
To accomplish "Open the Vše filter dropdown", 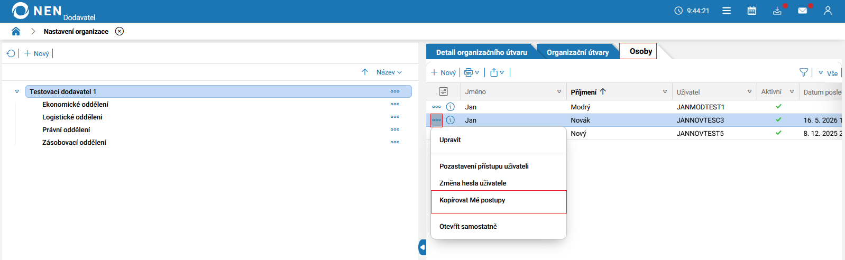I will point(828,73).
